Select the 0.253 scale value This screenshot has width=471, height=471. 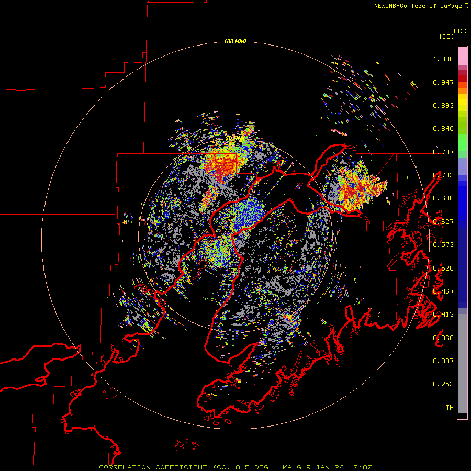(x=443, y=384)
